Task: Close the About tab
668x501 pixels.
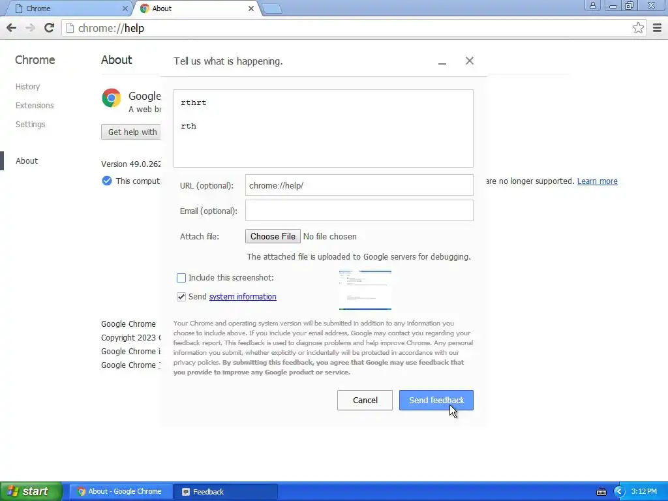Action: [x=251, y=8]
